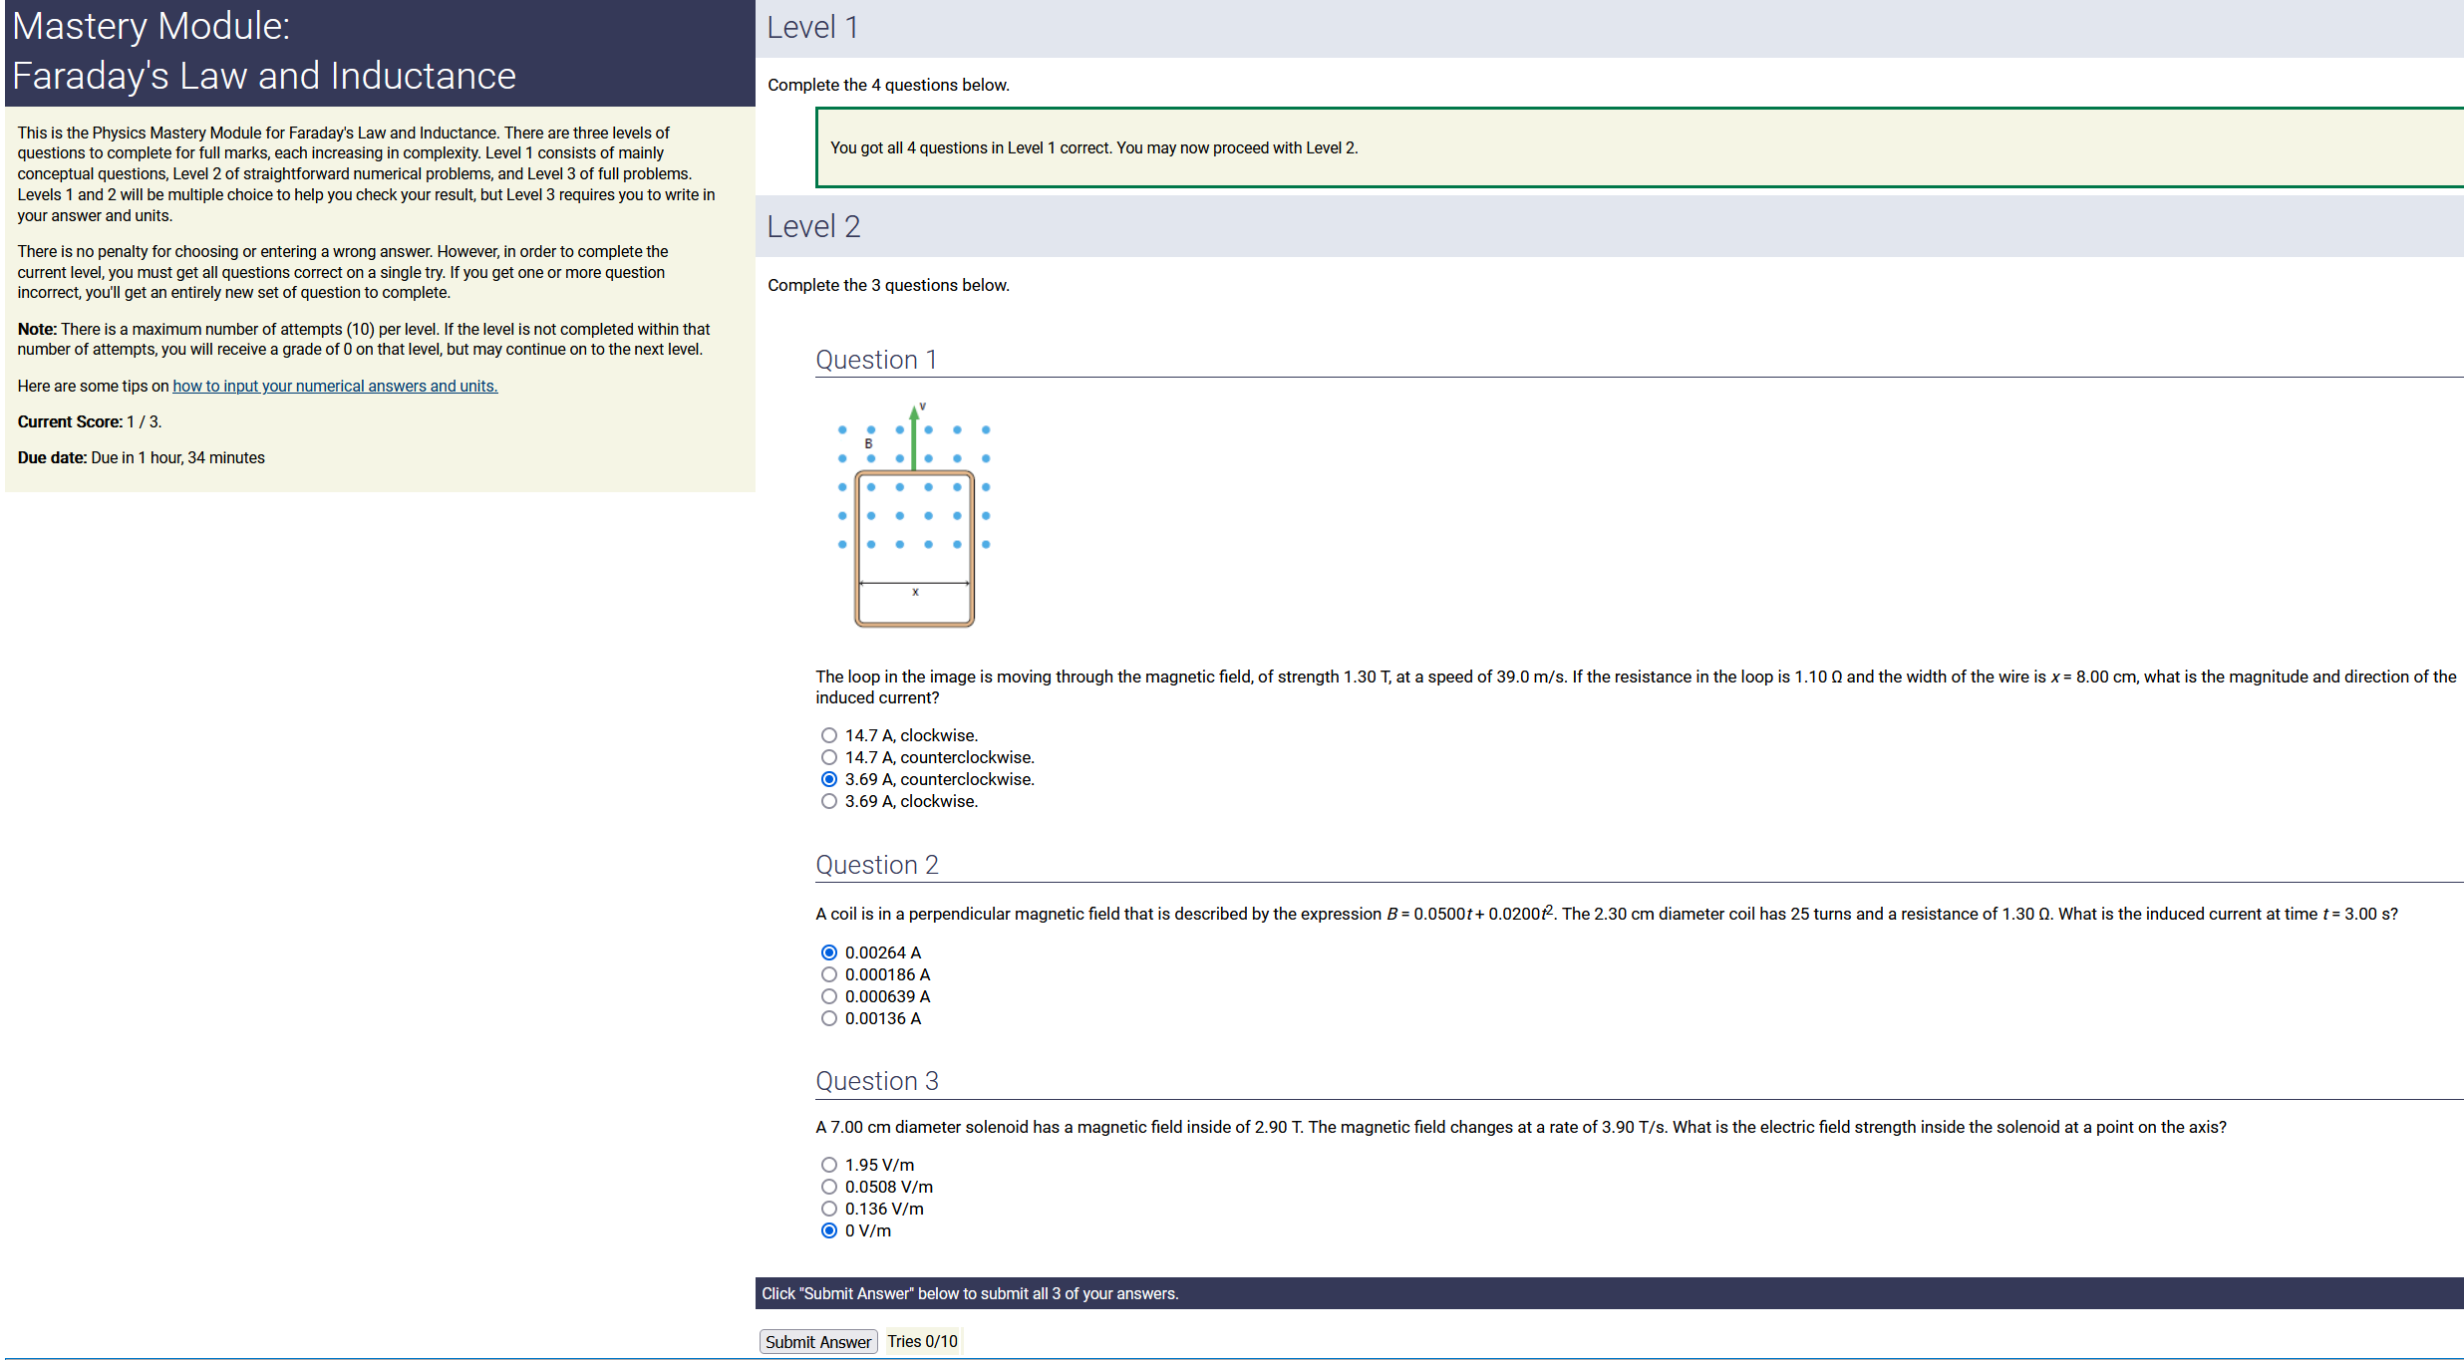Choose 14.7 A, counterclockwise answer

[828, 757]
